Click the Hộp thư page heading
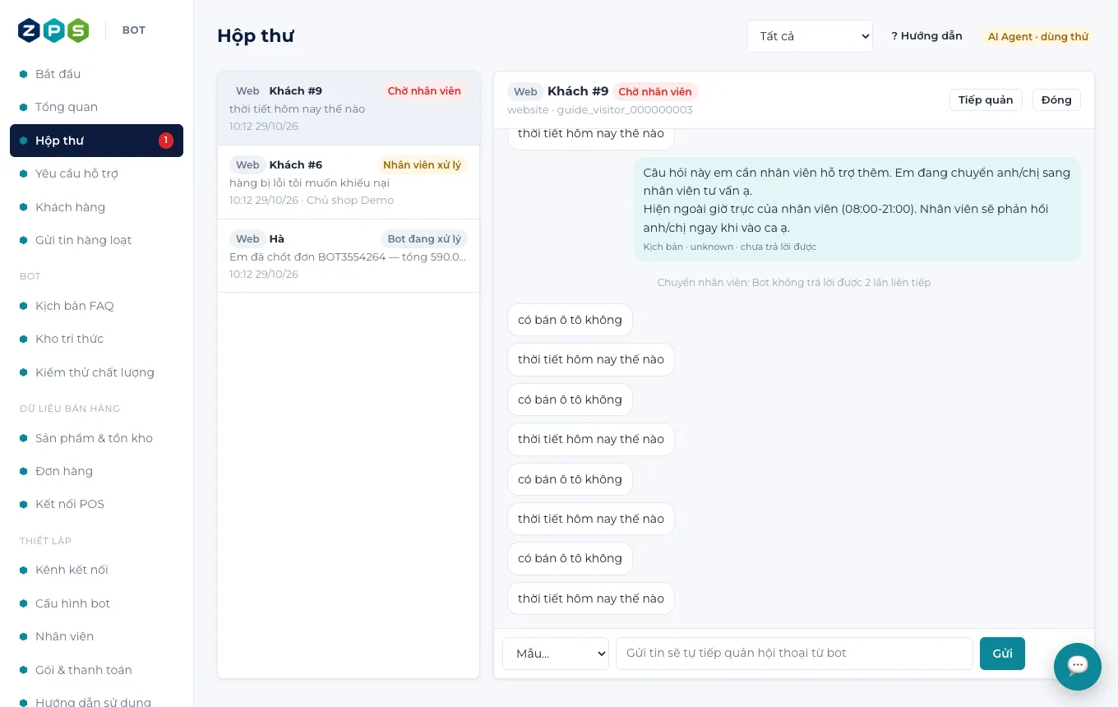Screen dimensions: 1118x707 [256, 36]
